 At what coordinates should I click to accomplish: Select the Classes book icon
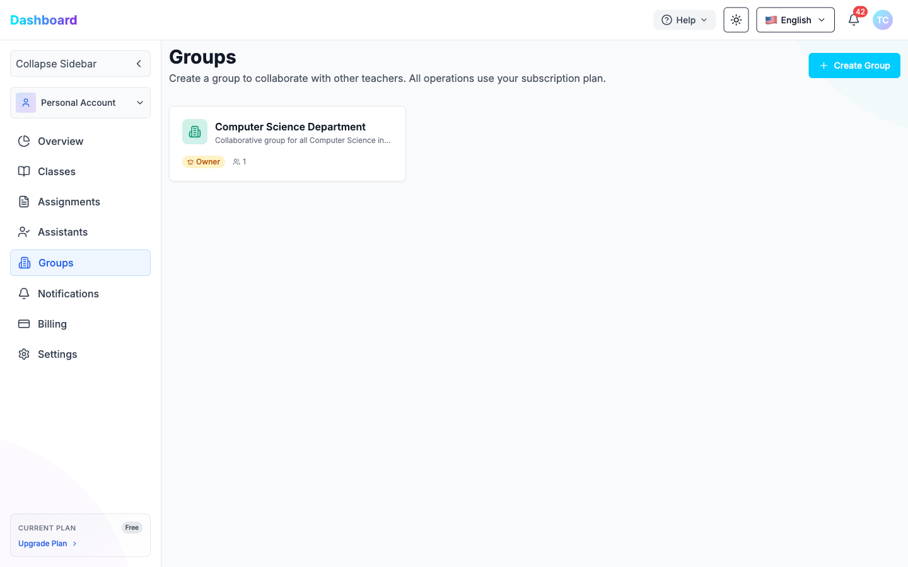click(23, 171)
